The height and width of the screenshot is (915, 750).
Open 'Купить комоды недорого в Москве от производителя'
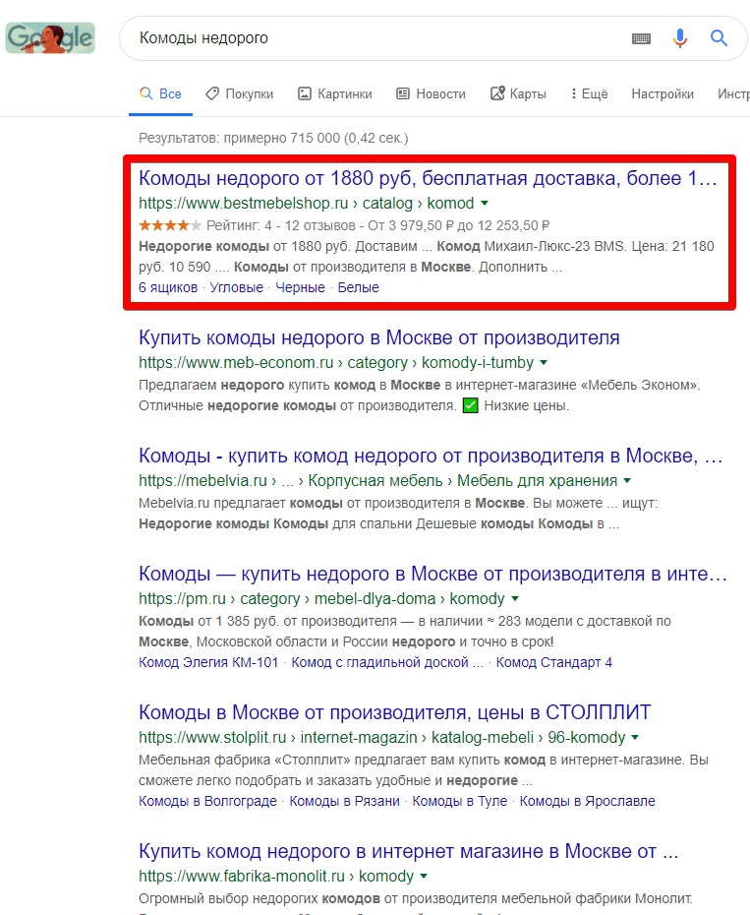(379, 337)
